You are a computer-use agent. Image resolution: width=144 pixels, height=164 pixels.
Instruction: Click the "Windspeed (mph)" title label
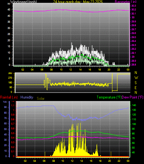pos(24,2)
